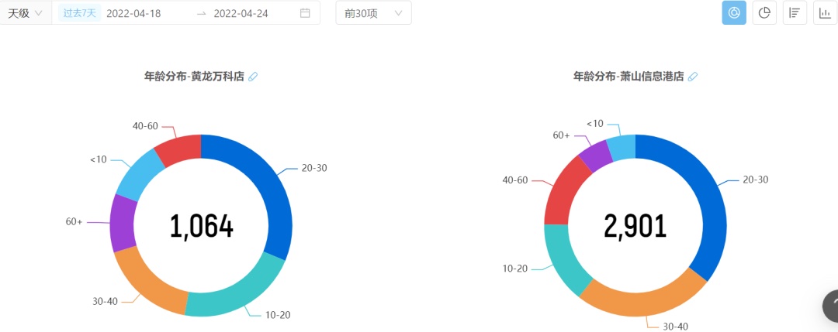Image resolution: width=838 pixels, height=332 pixels.
Task: Click the purple 60+ segment in 黄龙万科店 chart
Action: [x=123, y=224]
